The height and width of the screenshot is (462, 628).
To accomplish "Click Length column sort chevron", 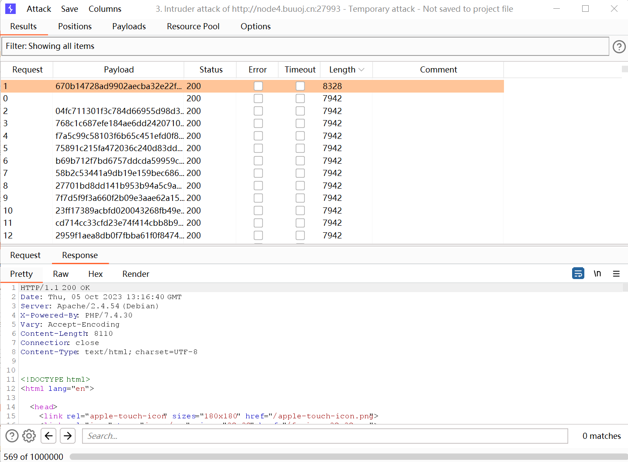I will click(x=361, y=70).
